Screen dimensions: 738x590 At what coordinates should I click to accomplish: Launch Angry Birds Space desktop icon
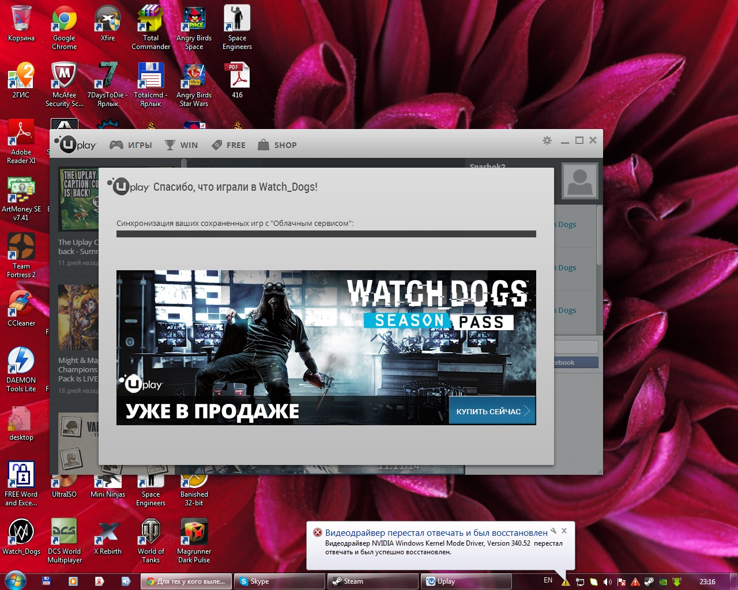click(x=194, y=27)
